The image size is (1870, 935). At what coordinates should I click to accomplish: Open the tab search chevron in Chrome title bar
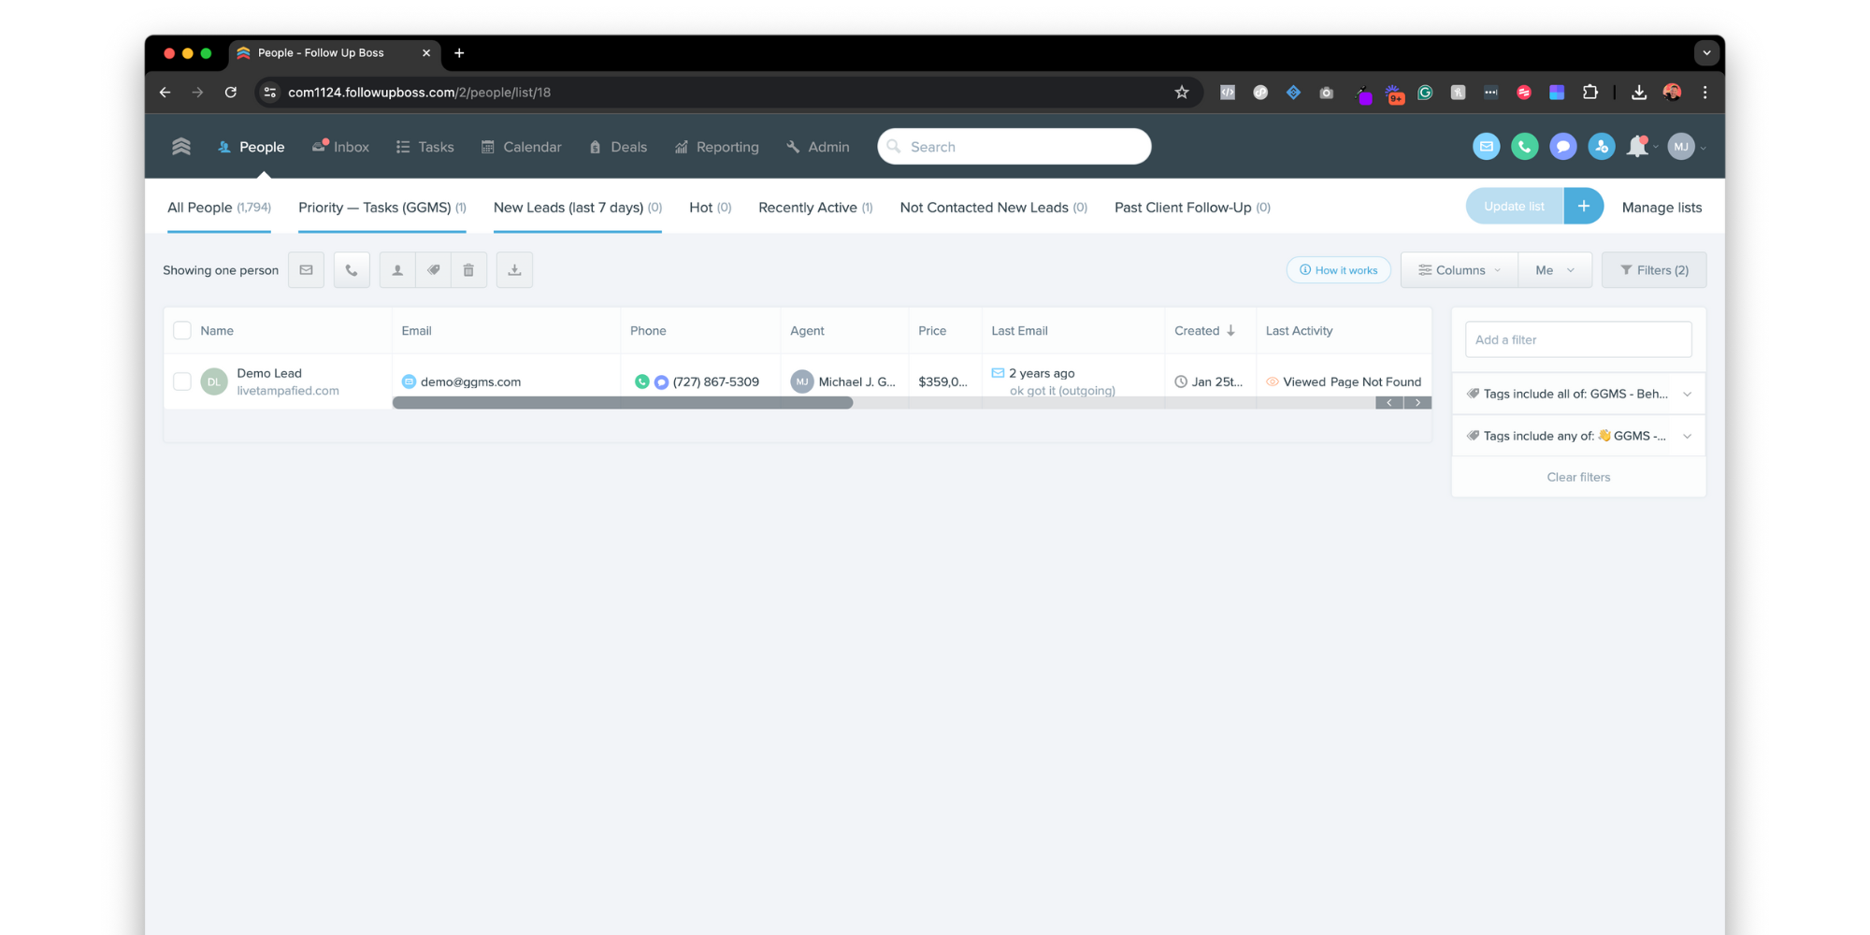click(1706, 53)
